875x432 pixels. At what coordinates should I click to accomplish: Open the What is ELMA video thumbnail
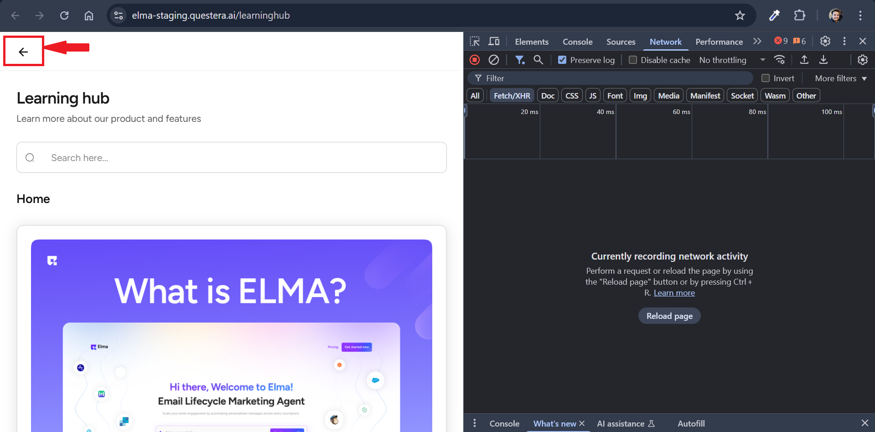232,335
